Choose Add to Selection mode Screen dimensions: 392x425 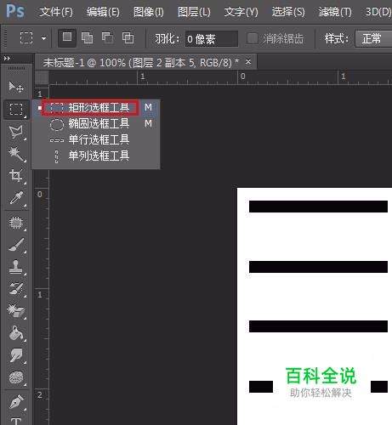click(x=87, y=38)
